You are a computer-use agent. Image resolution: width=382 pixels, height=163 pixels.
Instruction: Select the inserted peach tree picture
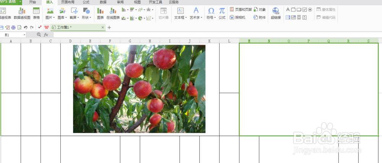click(139, 89)
